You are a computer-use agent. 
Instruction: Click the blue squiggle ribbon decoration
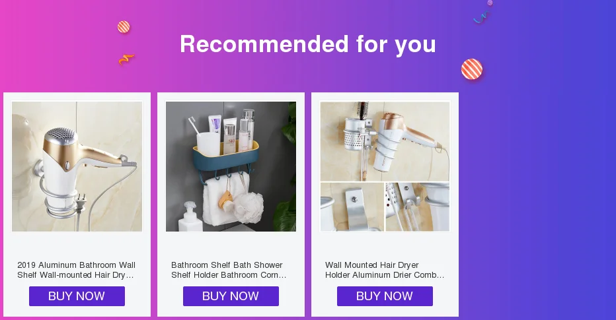click(481, 17)
